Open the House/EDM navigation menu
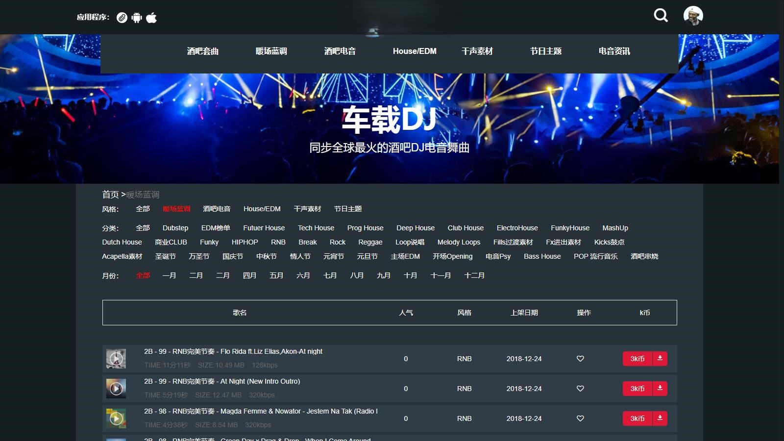The width and height of the screenshot is (784, 441). 414,51
